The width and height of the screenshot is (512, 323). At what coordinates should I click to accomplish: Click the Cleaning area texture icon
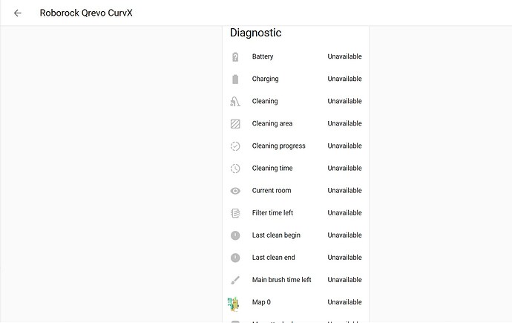(x=235, y=123)
